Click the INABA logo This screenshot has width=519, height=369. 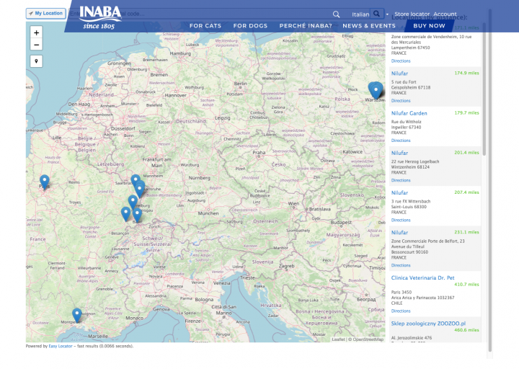pyautogui.click(x=99, y=16)
